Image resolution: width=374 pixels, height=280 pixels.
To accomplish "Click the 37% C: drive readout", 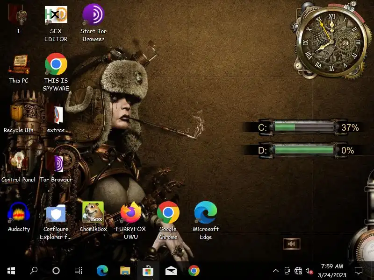I will point(350,127).
